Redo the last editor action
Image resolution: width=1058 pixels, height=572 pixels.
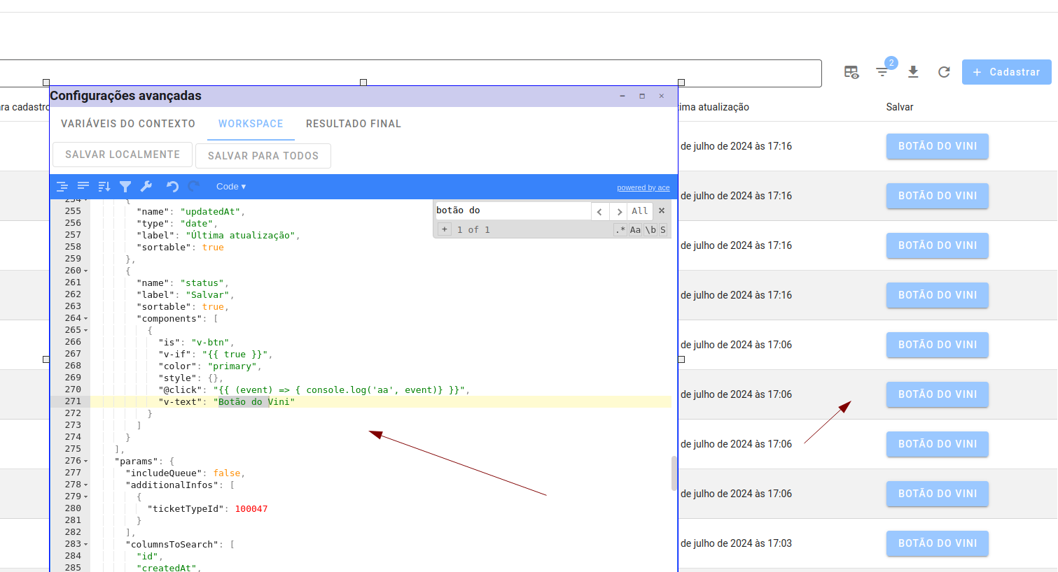pyautogui.click(x=194, y=186)
